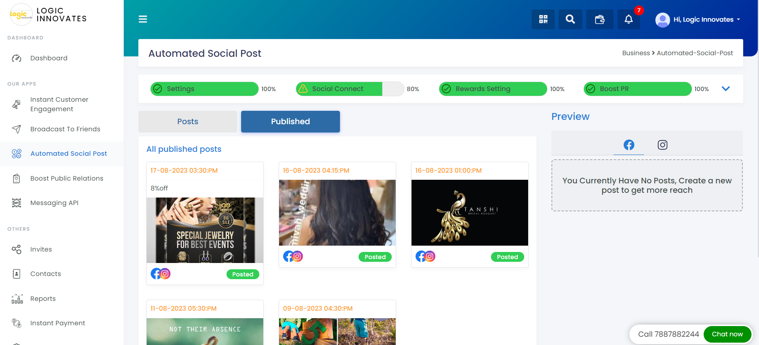Click the Rewards Setting checkmark icon
The width and height of the screenshot is (759, 345).
click(x=446, y=89)
